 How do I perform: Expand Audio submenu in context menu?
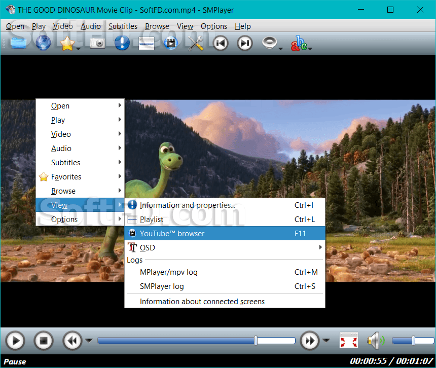coord(80,149)
